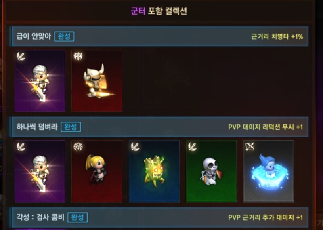This screenshot has width=323, height=230.
Task: Click the 완성 badge next to 각성 : 검사 콤비
Action: click(78, 217)
